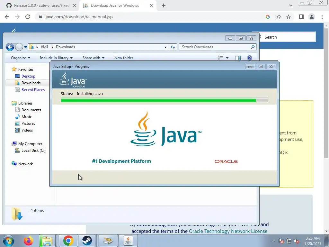The width and height of the screenshot is (329, 247).
Task: Click the magnifier in Search Downloads
Action: coord(253,47)
